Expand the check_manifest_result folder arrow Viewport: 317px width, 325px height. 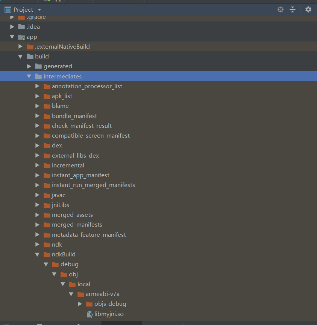pyautogui.click(x=37, y=126)
